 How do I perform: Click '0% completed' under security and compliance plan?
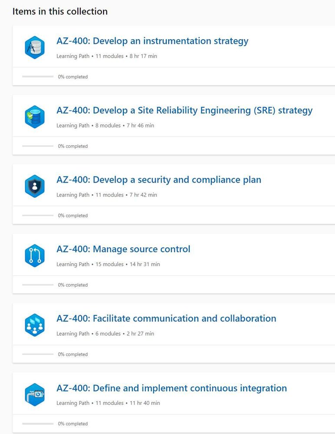73,216
